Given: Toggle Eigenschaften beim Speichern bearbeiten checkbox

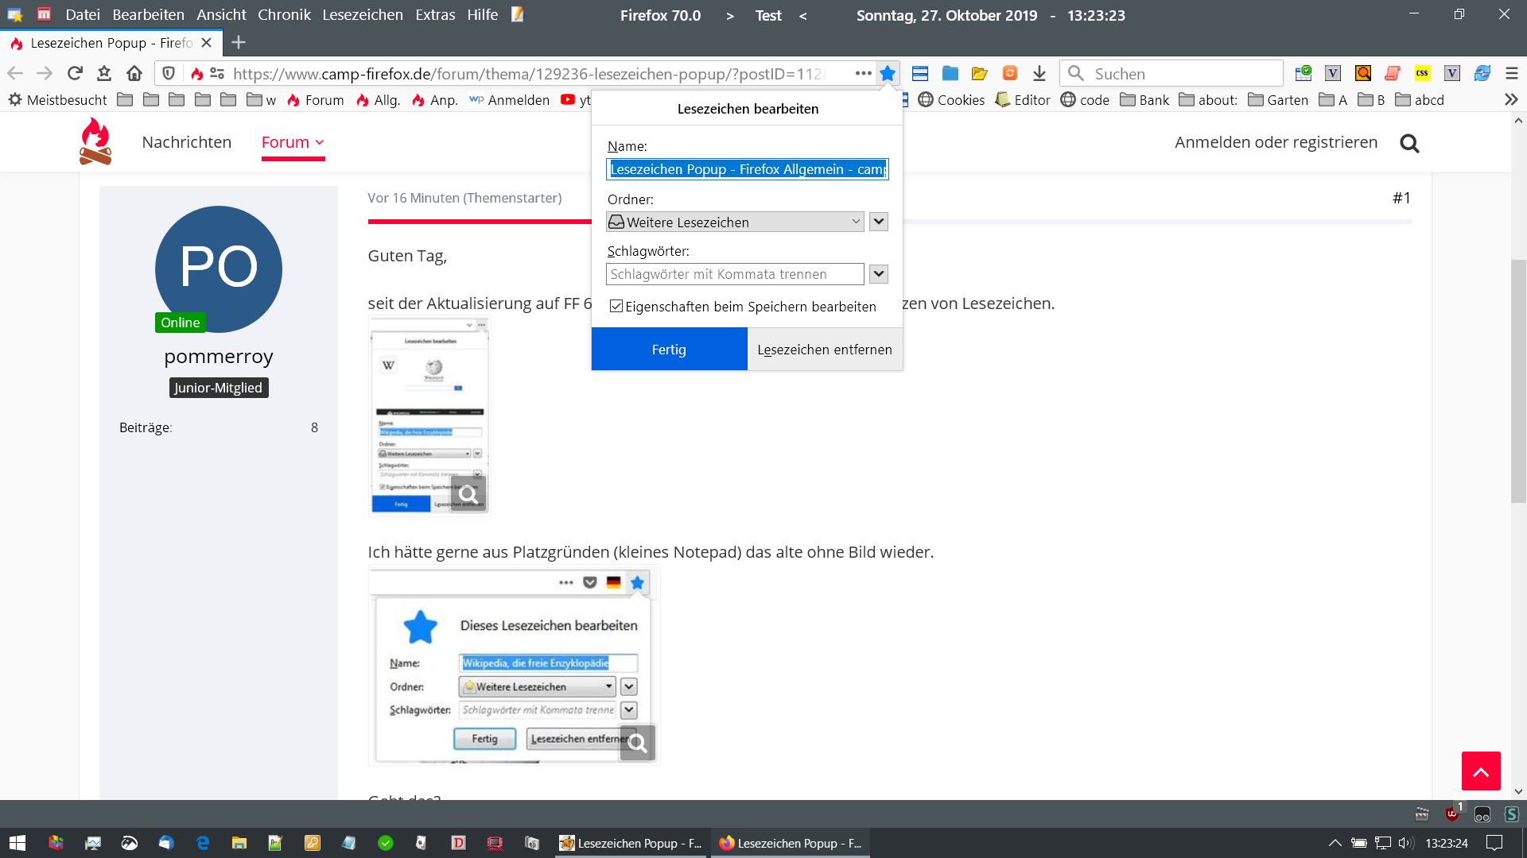Looking at the screenshot, I should (x=616, y=307).
